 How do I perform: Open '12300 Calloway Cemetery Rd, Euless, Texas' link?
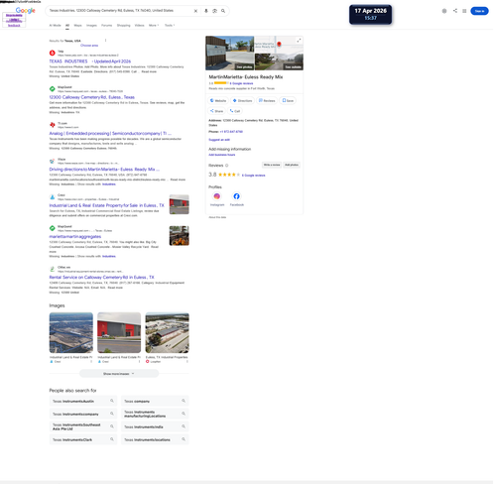point(92,97)
